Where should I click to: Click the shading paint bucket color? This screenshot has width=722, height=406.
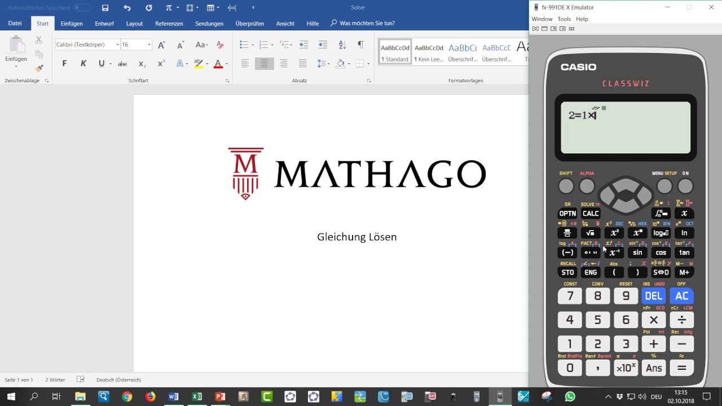coord(340,64)
